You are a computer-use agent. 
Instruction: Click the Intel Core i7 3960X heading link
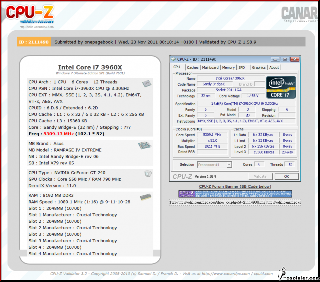[x=90, y=67]
